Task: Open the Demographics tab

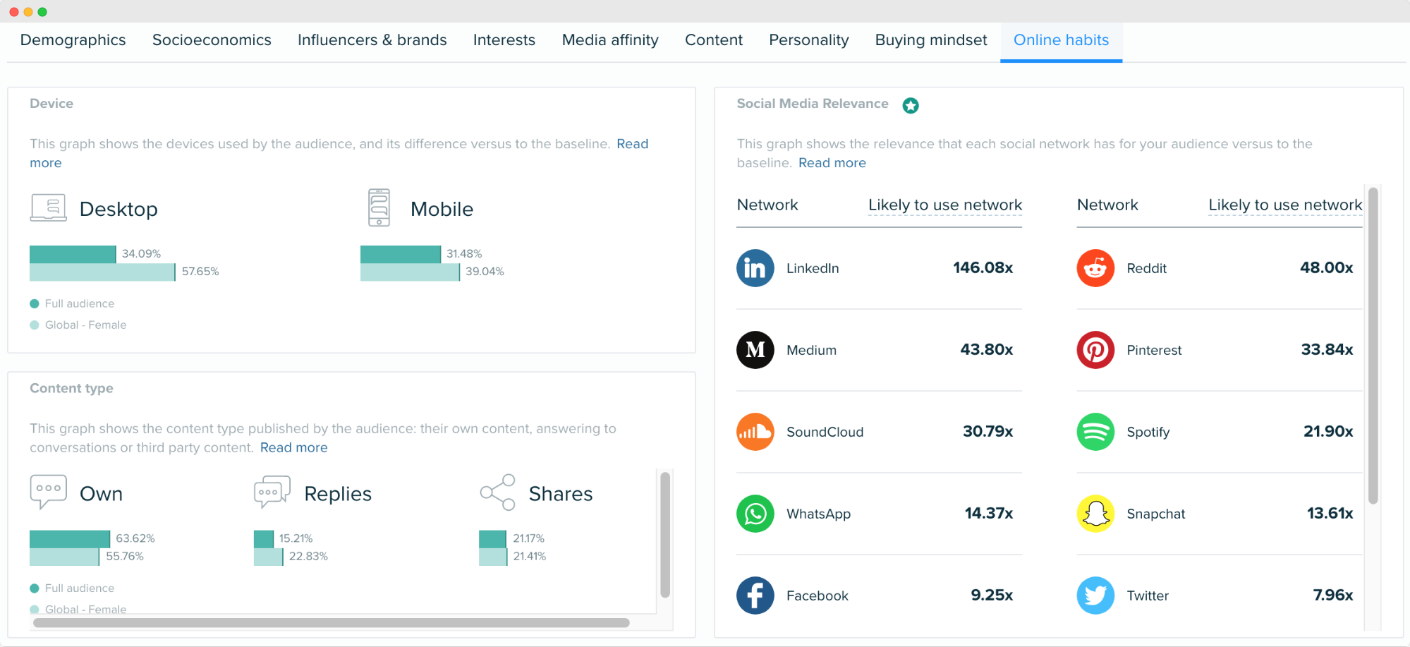Action: pyautogui.click(x=73, y=40)
